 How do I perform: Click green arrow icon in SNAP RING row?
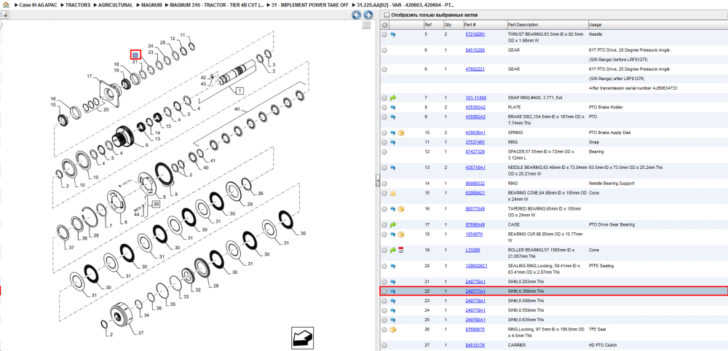(393, 98)
